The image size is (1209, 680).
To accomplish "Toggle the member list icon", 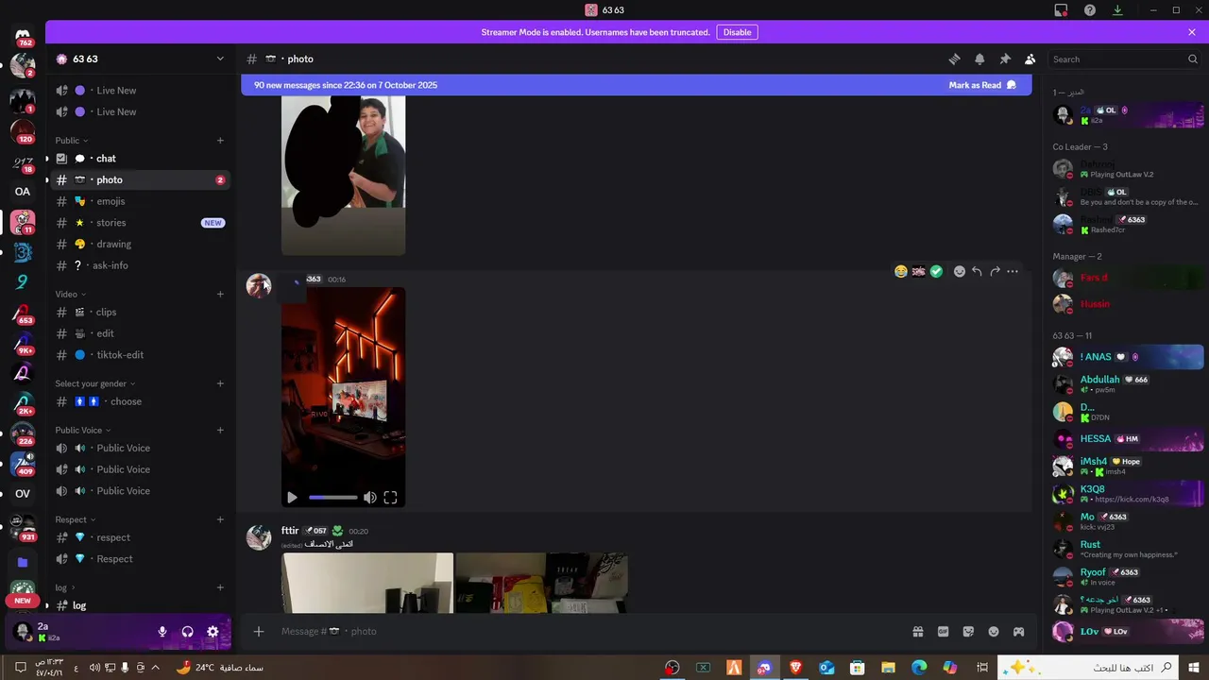I will point(1030,59).
